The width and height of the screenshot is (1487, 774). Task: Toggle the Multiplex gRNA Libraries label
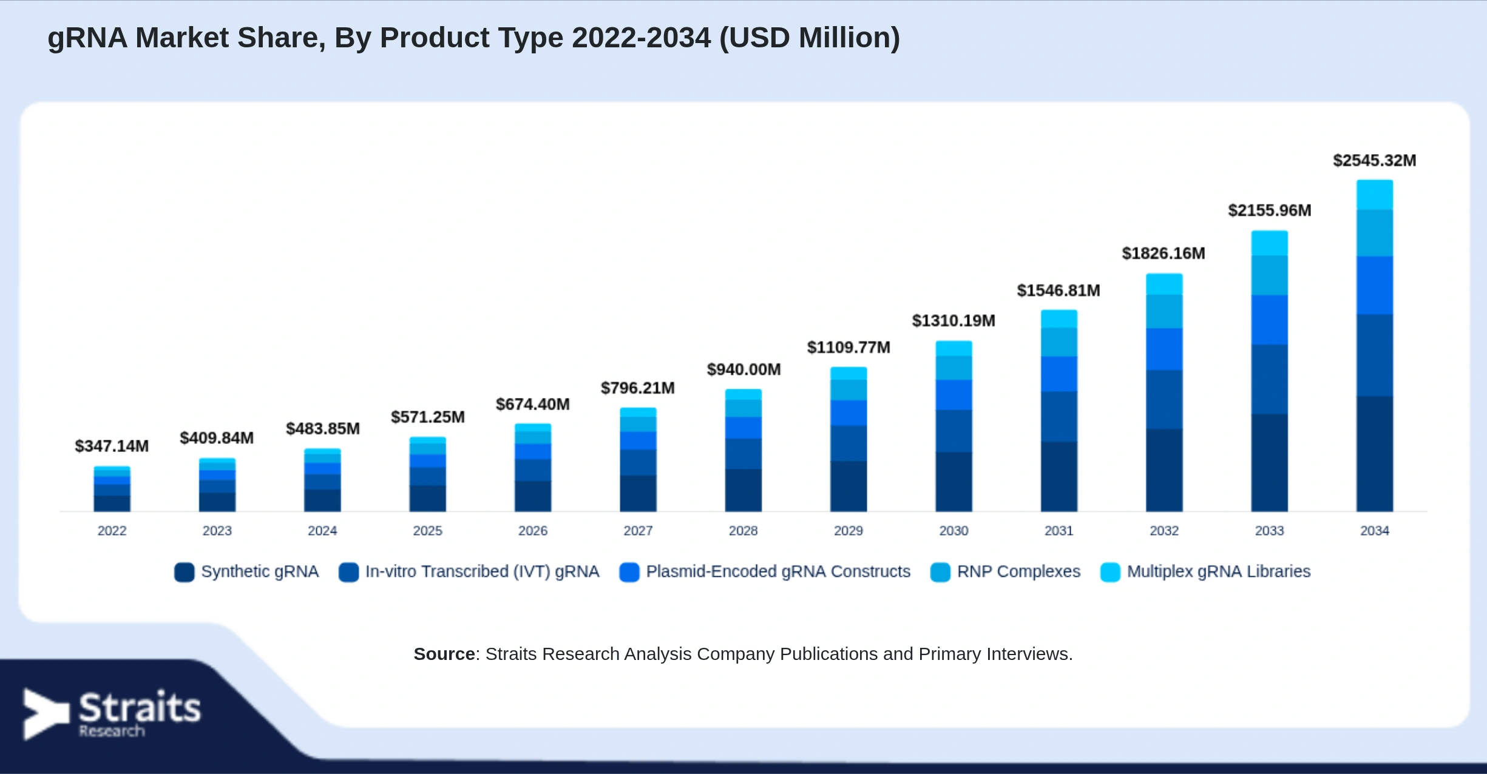tap(1219, 571)
